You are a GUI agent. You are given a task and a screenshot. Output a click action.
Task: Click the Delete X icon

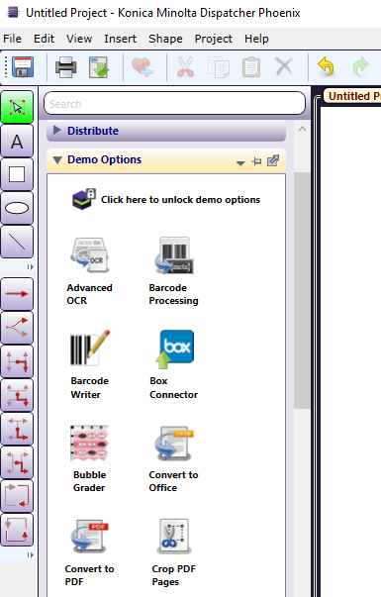pyautogui.click(x=284, y=66)
